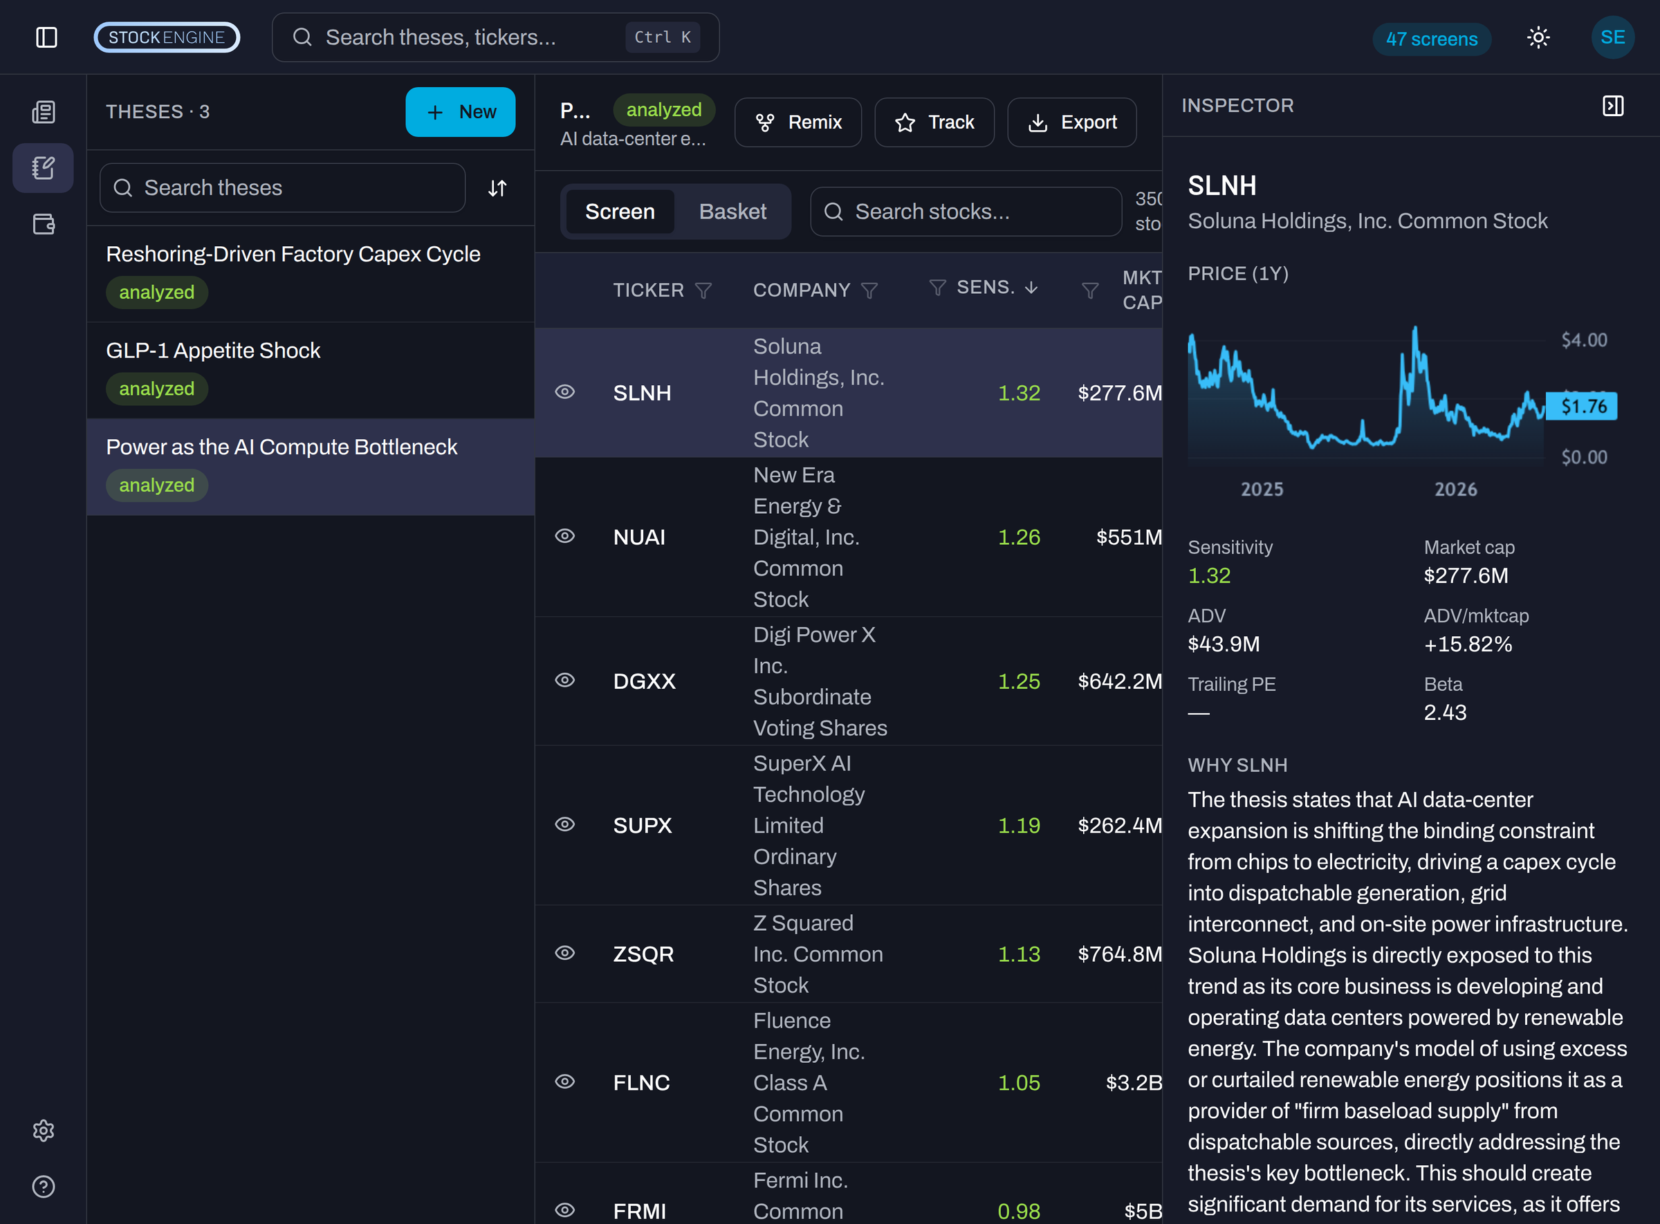This screenshot has width=1660, height=1224.
Task: Click the ADV/mktcap value +15.82%
Action: (x=1467, y=644)
